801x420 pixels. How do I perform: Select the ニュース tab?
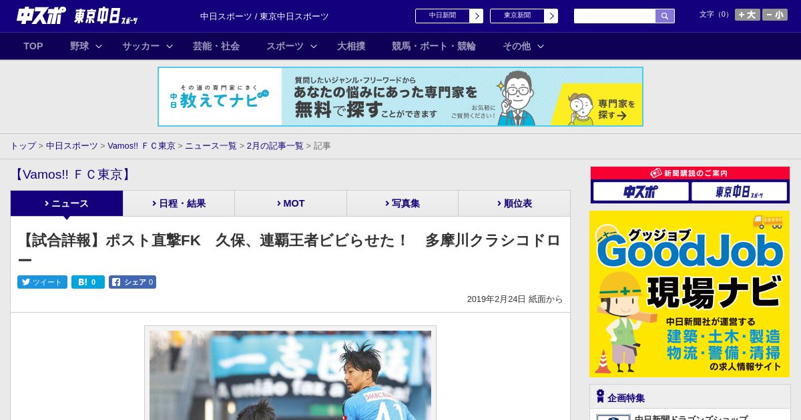(67, 203)
